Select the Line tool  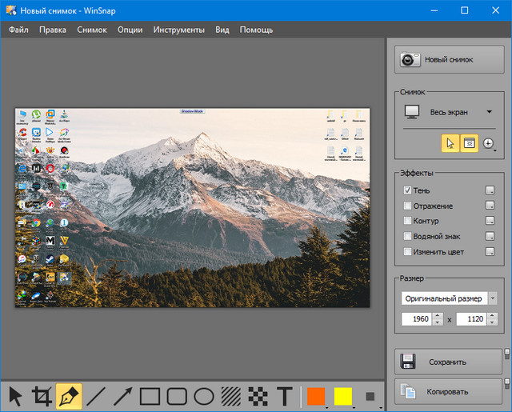tap(96, 395)
